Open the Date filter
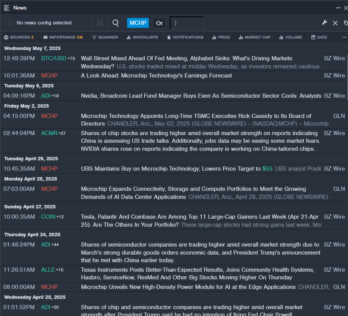348x316 pixels. (x=319, y=37)
